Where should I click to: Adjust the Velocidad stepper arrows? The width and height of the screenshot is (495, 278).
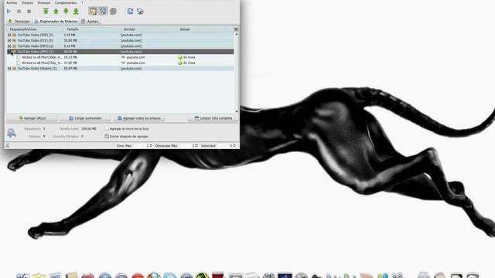tap(234, 146)
